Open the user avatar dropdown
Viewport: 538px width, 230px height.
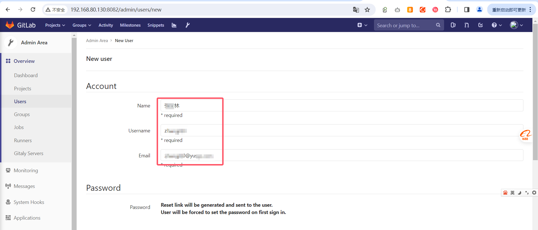point(516,25)
